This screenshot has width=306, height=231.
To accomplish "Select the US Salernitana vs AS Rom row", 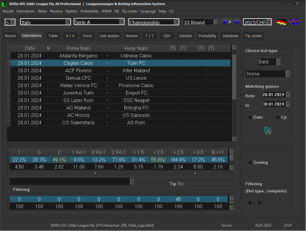I will 121,123.
